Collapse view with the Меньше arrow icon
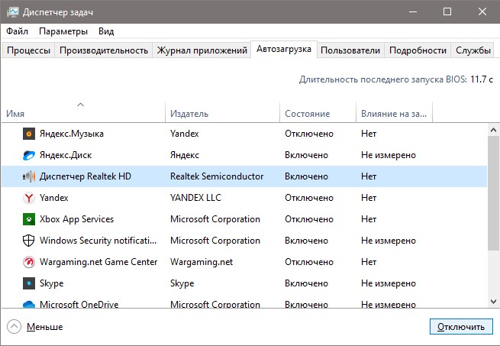This screenshot has height=346, width=500. click(x=14, y=327)
